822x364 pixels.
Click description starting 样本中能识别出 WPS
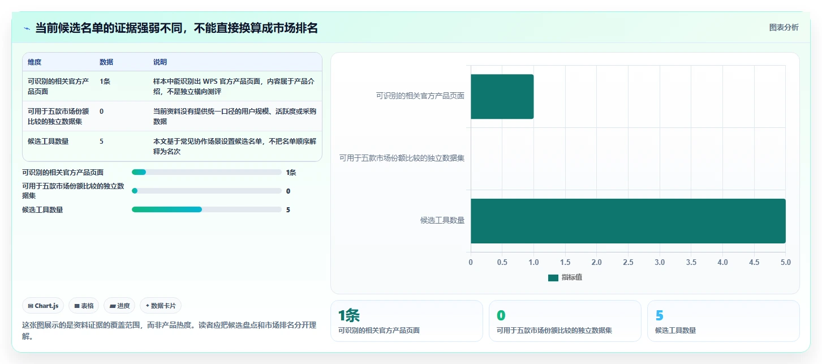[x=234, y=86]
